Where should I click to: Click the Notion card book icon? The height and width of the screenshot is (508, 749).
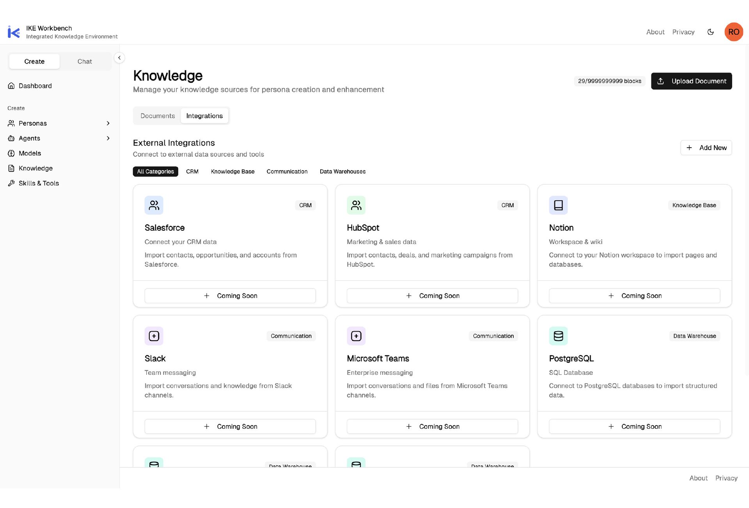558,205
